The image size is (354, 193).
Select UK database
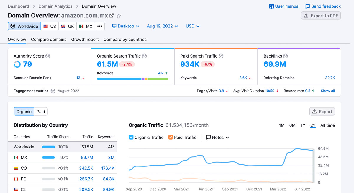(68, 26)
